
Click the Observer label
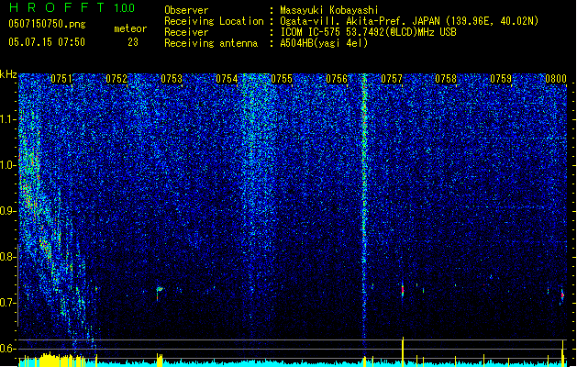point(186,10)
